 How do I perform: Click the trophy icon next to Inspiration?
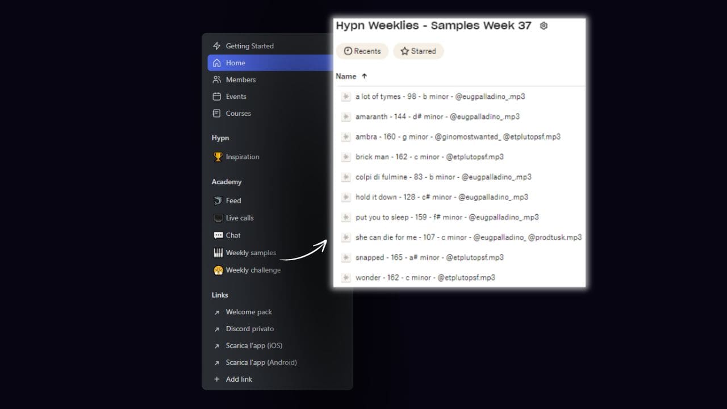[x=218, y=157]
